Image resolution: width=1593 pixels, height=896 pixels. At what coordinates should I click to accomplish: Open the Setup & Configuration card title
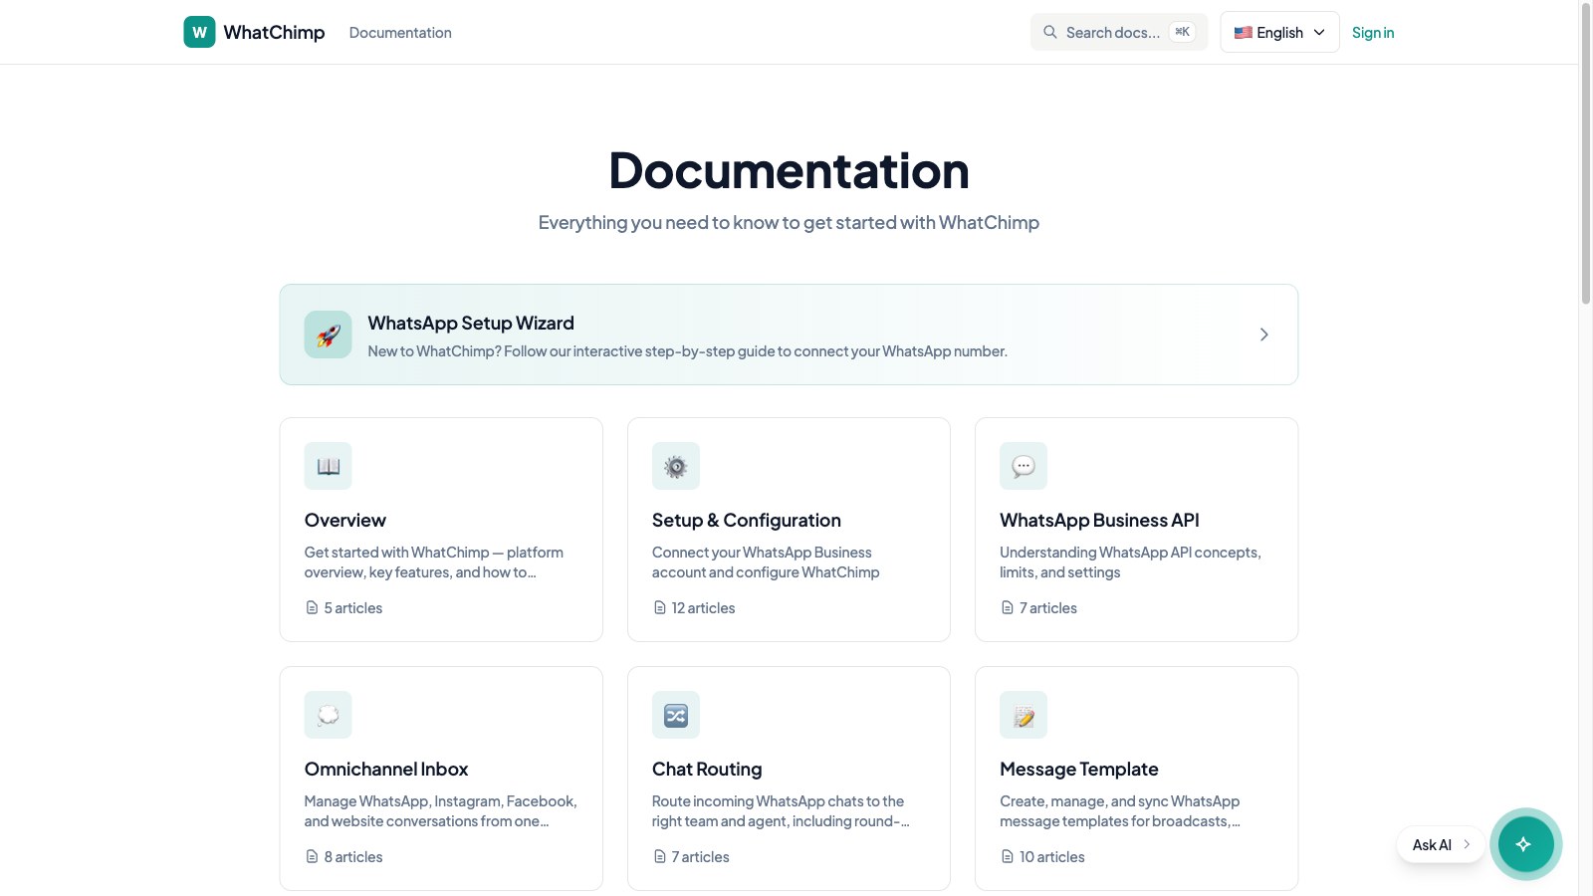747,520
